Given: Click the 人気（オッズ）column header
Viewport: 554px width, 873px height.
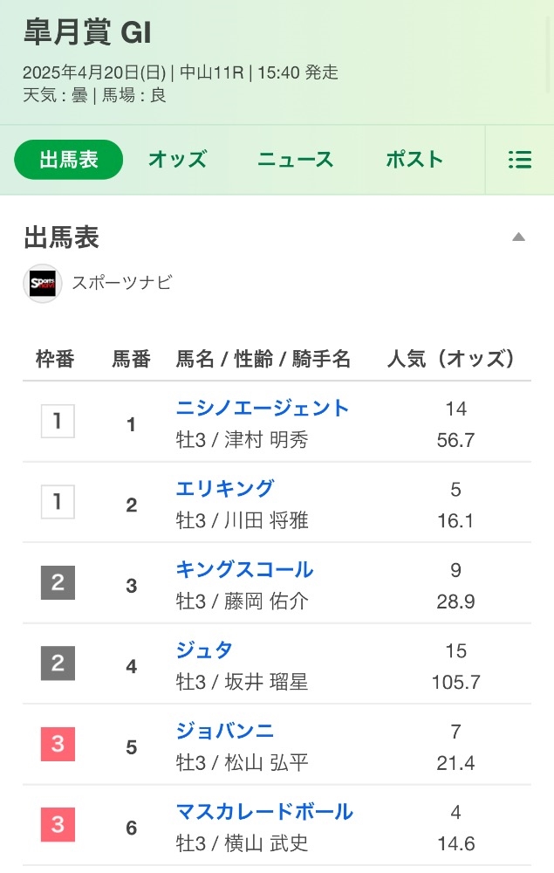Looking at the screenshot, I should tap(451, 359).
